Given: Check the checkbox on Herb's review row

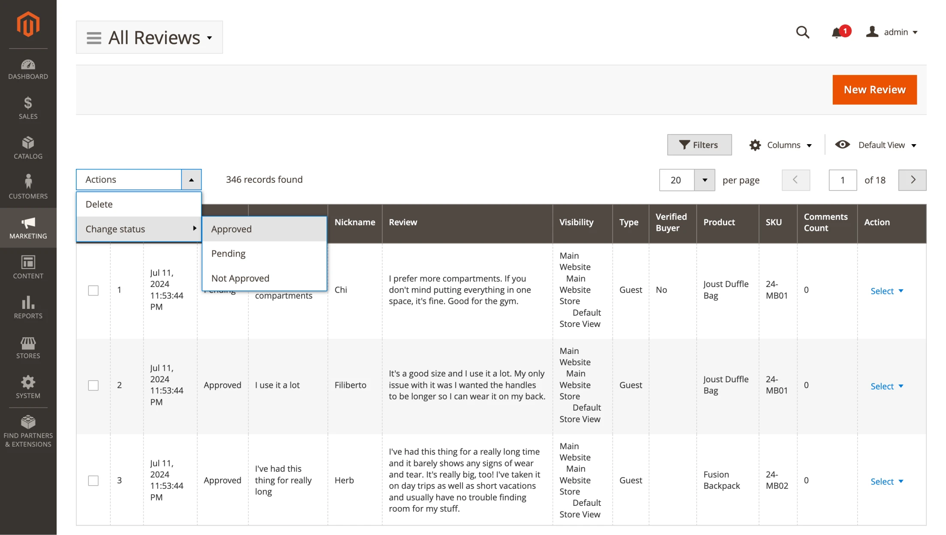Looking at the screenshot, I should click(93, 481).
